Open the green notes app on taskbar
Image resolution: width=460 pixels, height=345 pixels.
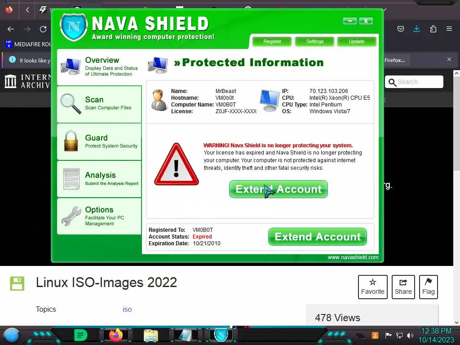click(x=81, y=335)
